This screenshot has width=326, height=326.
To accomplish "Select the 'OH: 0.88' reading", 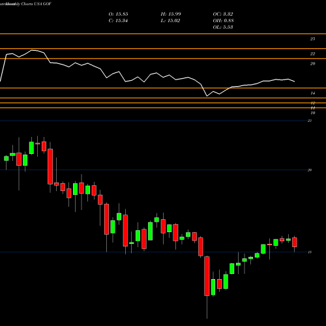I will [224, 21].
